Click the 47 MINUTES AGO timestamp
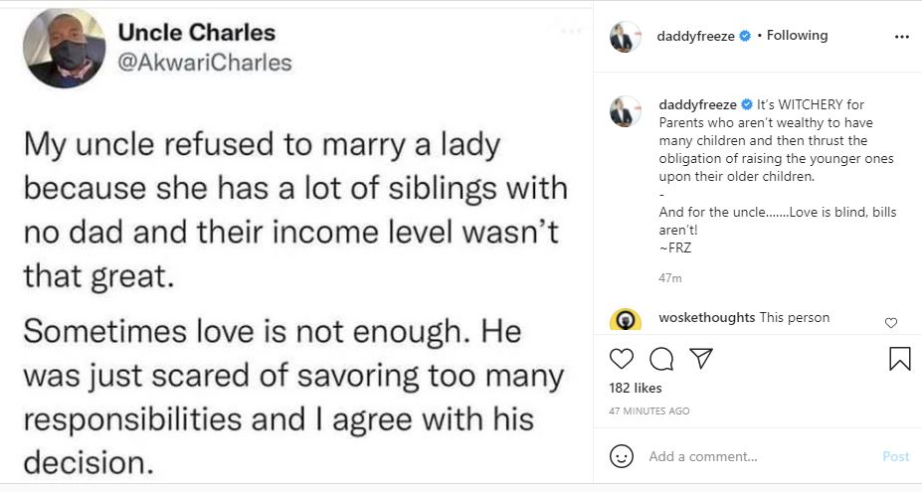The image size is (922, 492). 648,410
